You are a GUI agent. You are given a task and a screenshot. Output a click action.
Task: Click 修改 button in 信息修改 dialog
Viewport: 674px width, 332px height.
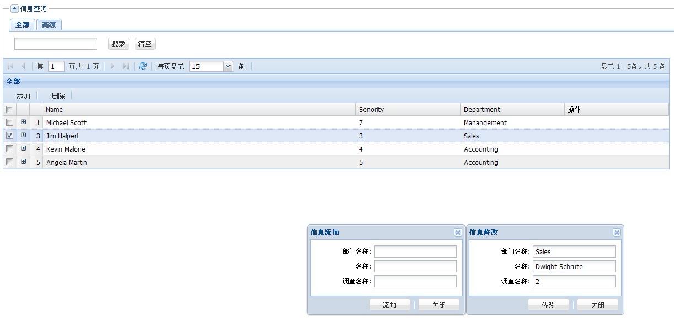click(548, 305)
